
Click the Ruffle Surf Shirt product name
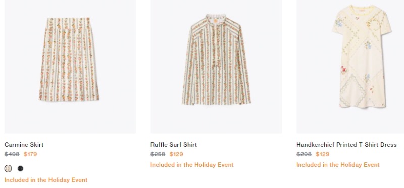coord(174,145)
